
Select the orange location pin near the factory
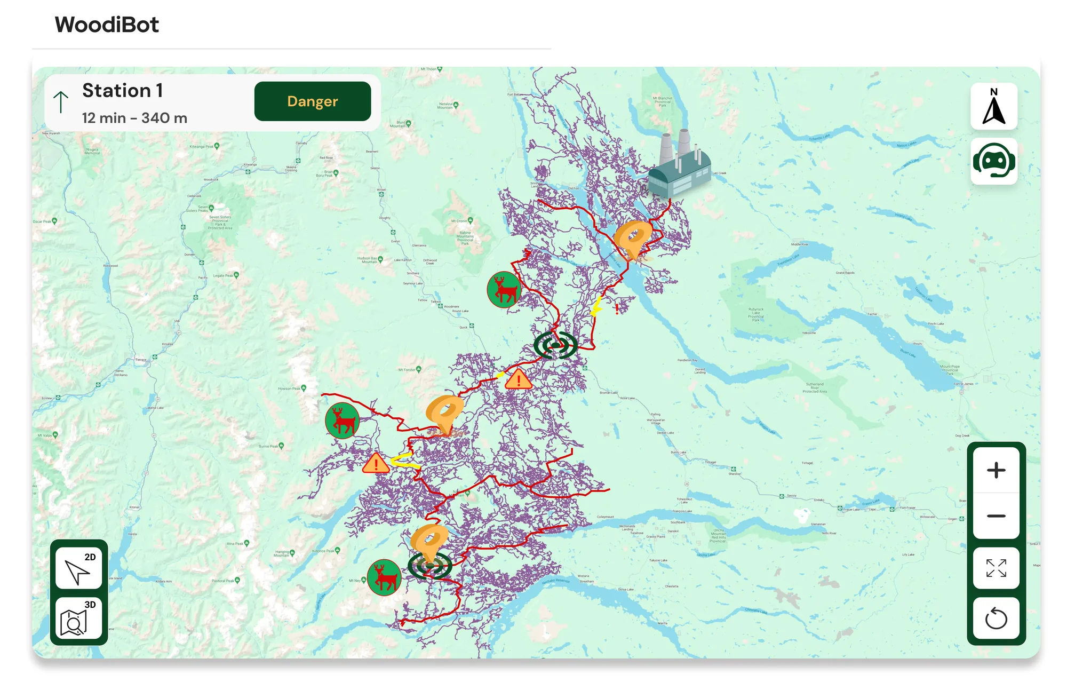point(633,240)
